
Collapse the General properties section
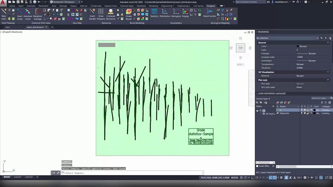pyautogui.click(x=328, y=43)
